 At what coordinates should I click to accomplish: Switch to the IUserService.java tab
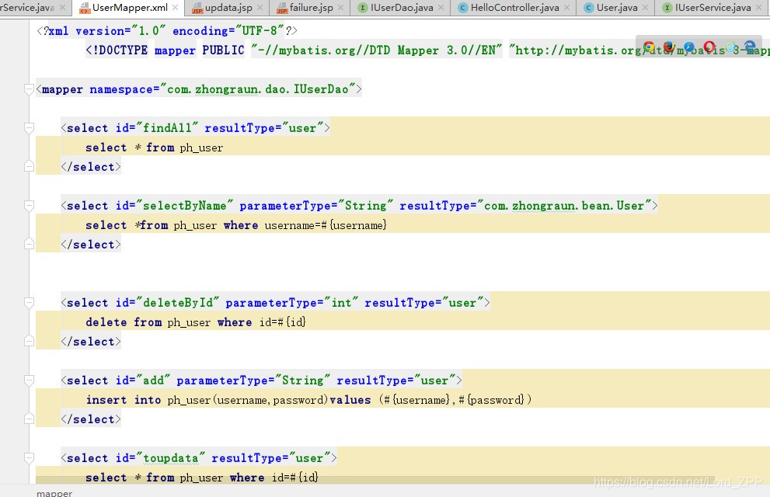tap(713, 7)
